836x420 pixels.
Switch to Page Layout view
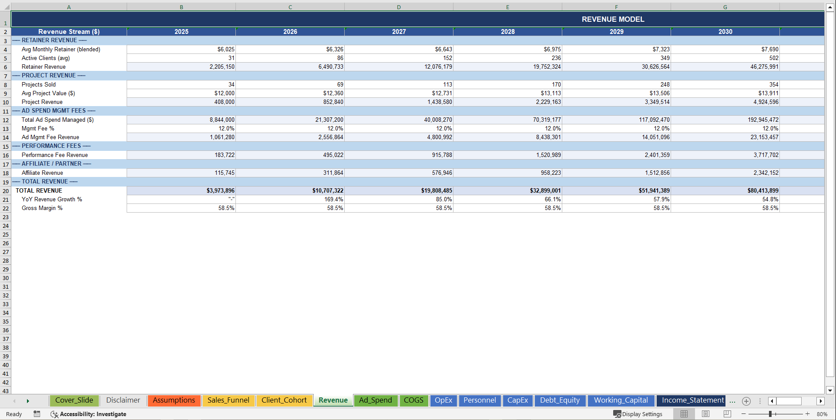pos(705,414)
